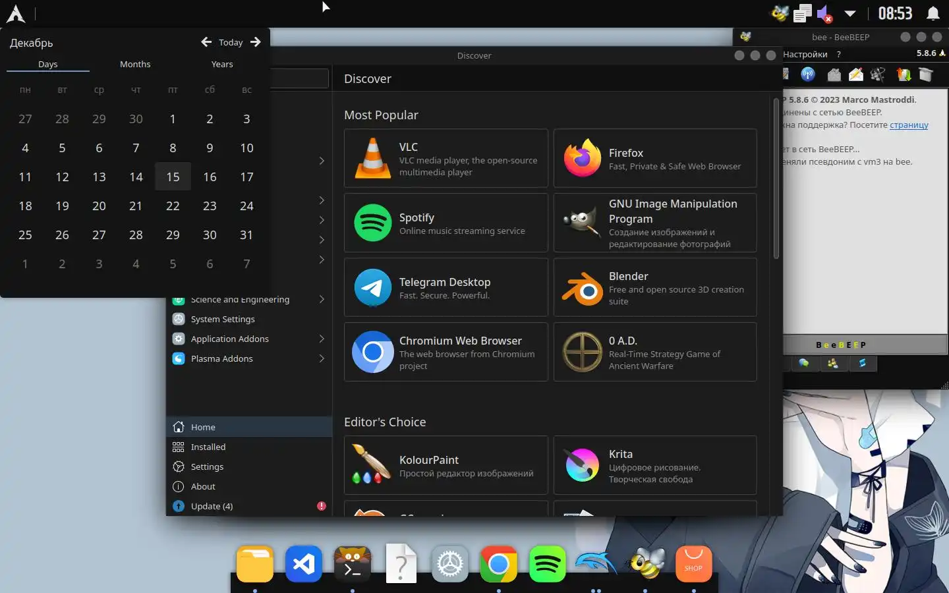
Task: Expand the Science and Engineering category
Action: click(322, 299)
